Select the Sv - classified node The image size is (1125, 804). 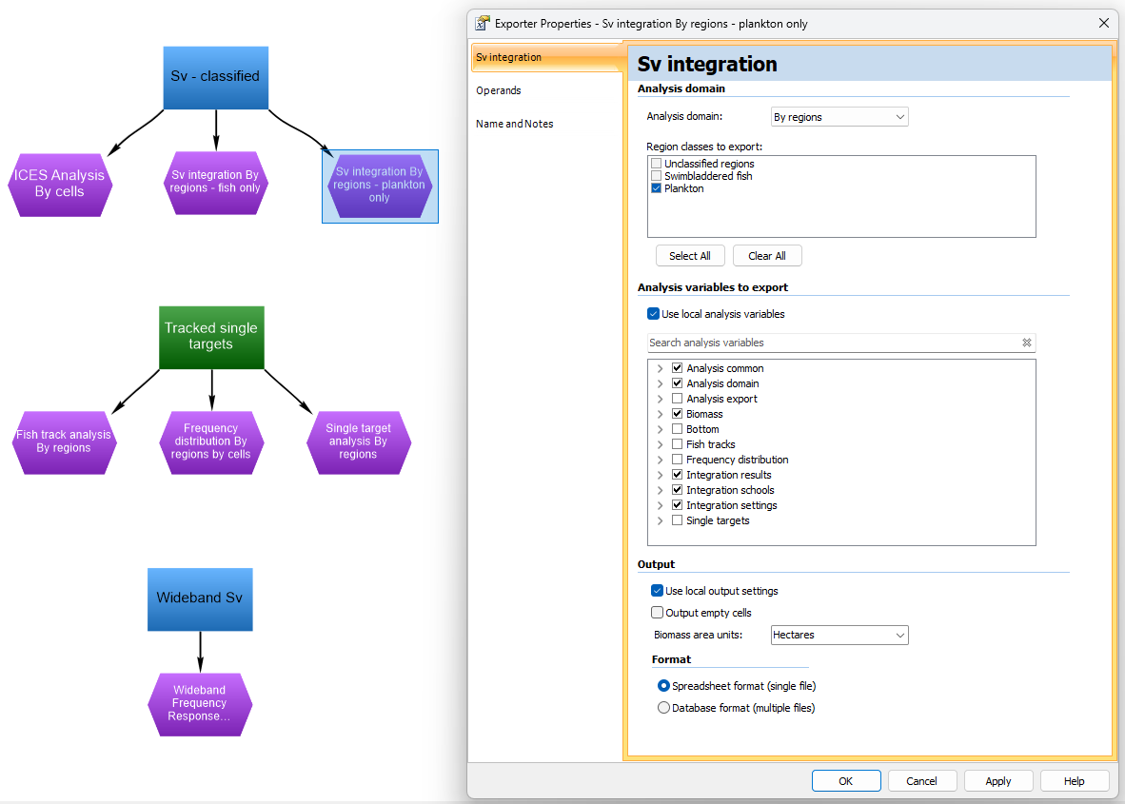pos(215,77)
